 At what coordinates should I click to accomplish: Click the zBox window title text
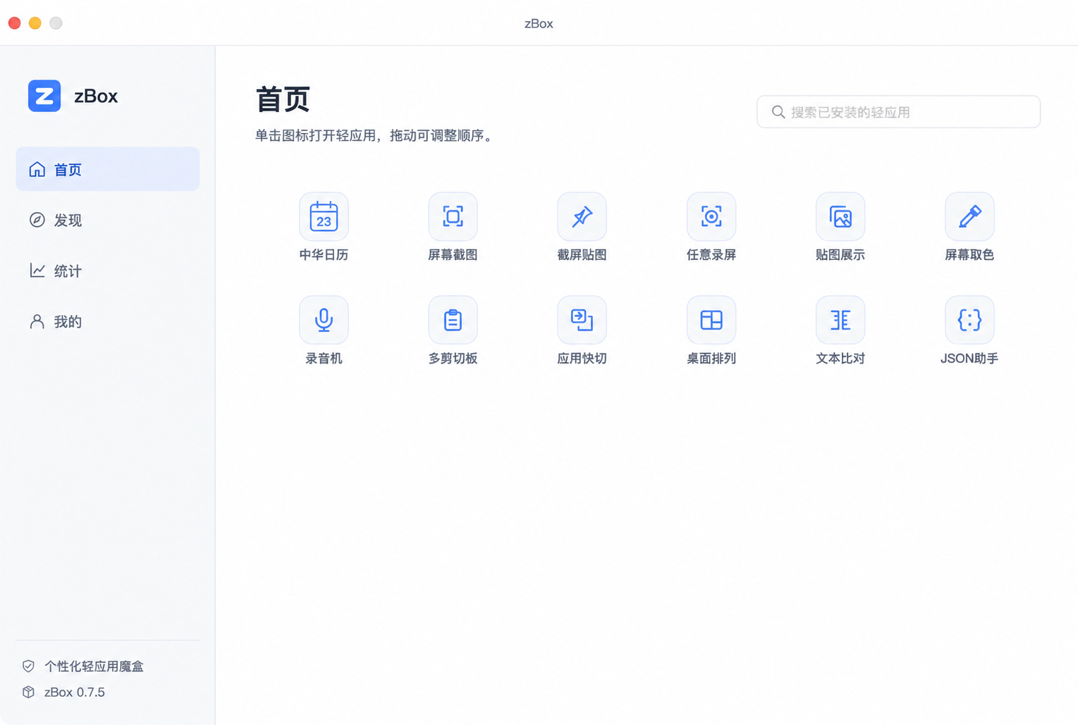pyautogui.click(x=539, y=23)
